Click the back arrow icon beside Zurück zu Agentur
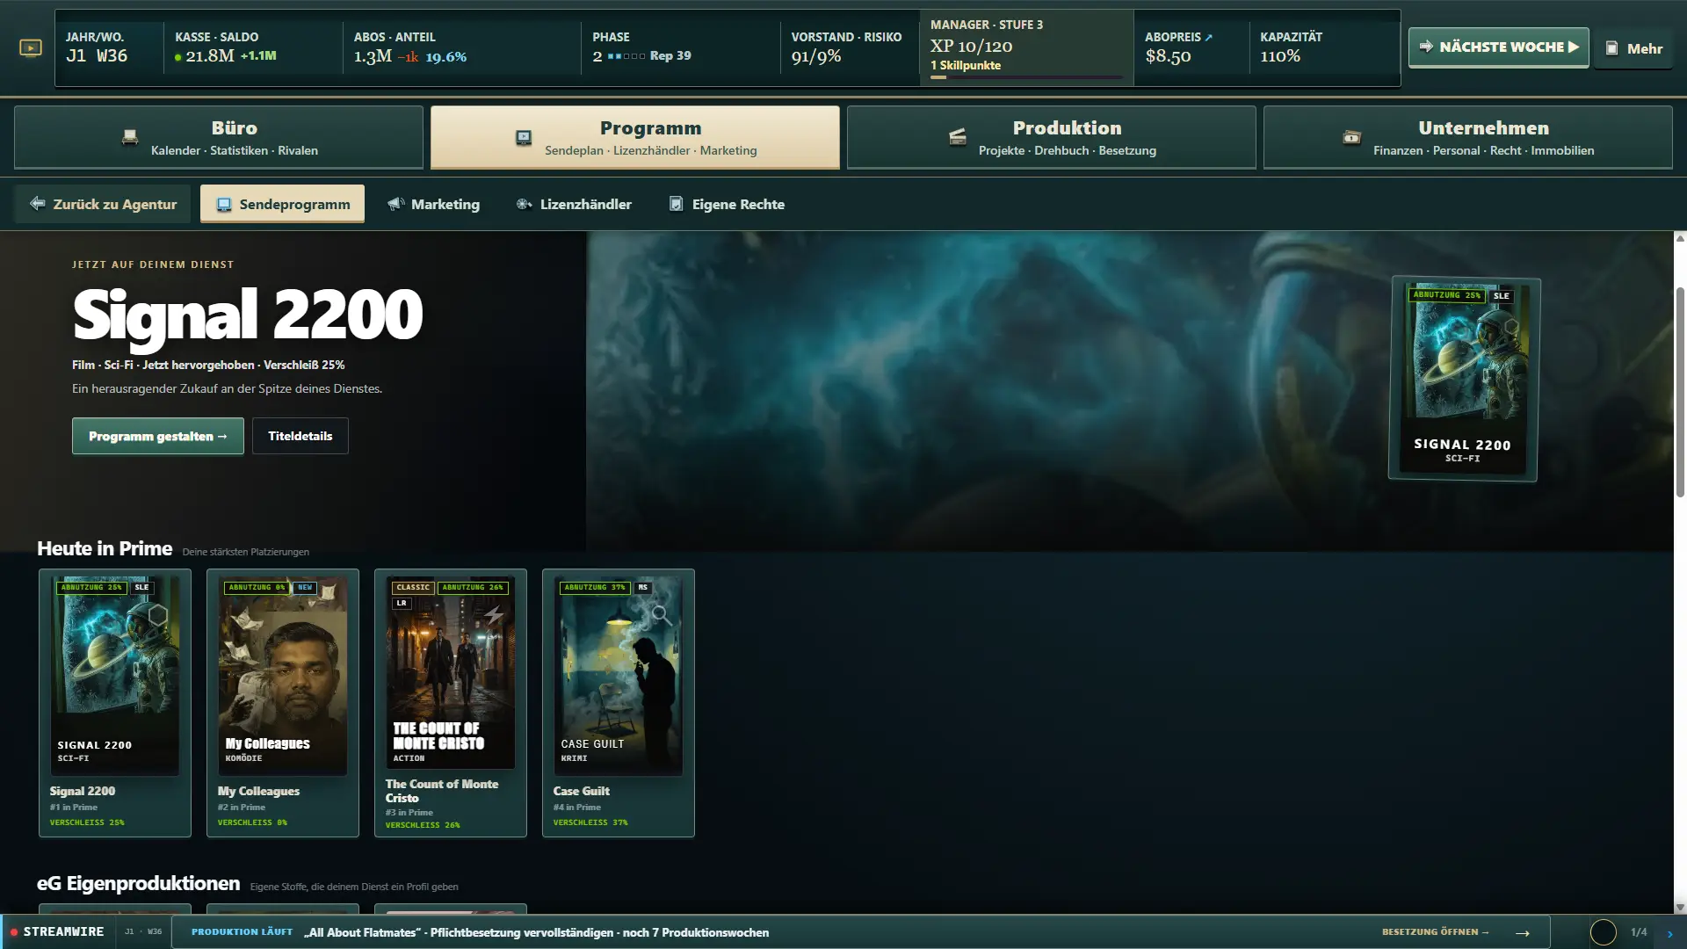Image resolution: width=1687 pixels, height=949 pixels. point(38,203)
